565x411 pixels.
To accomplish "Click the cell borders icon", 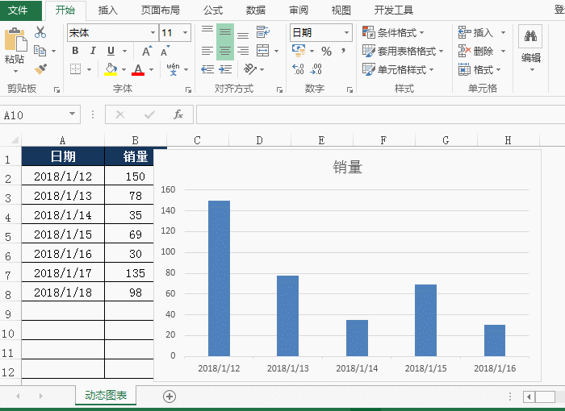I will (75, 68).
